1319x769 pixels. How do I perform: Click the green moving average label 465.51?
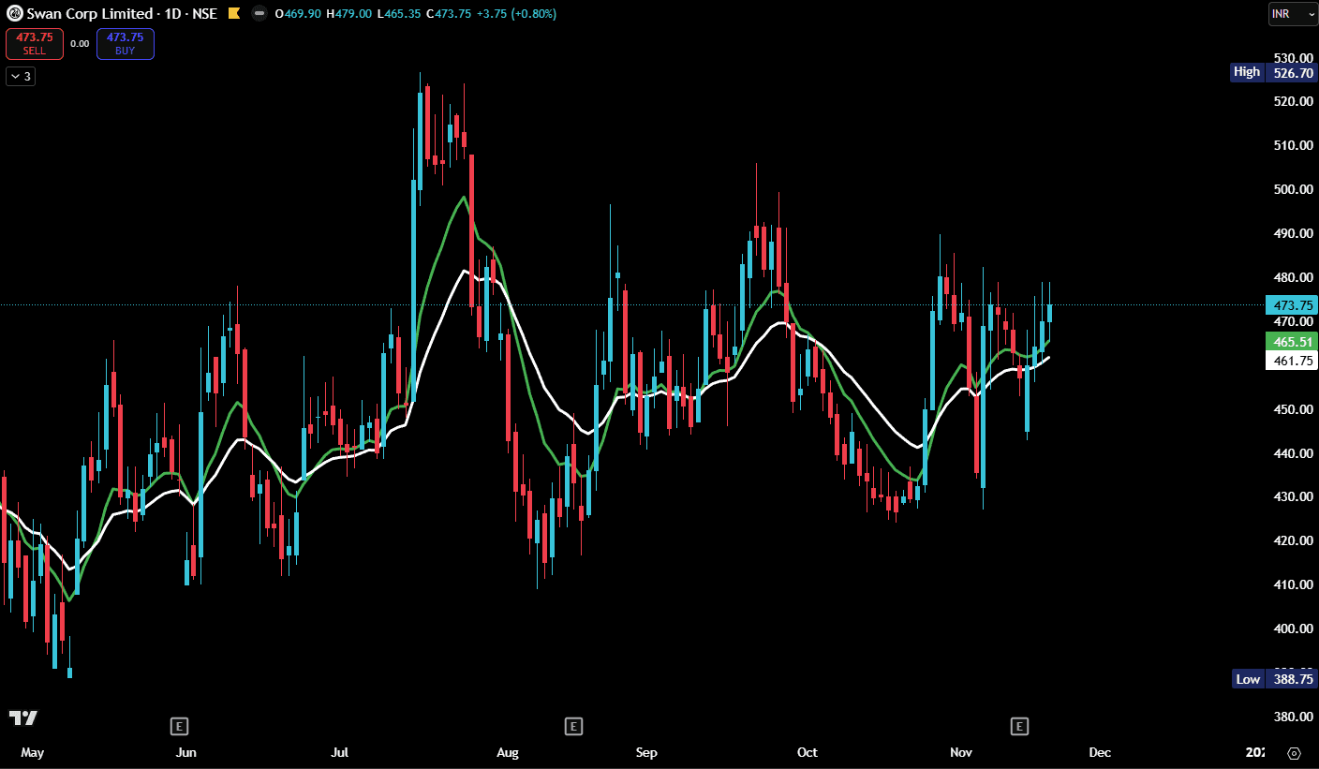click(x=1292, y=341)
